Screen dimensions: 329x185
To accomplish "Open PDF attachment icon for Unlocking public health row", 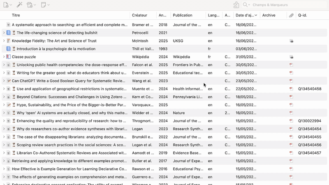I will [x=291, y=65].
